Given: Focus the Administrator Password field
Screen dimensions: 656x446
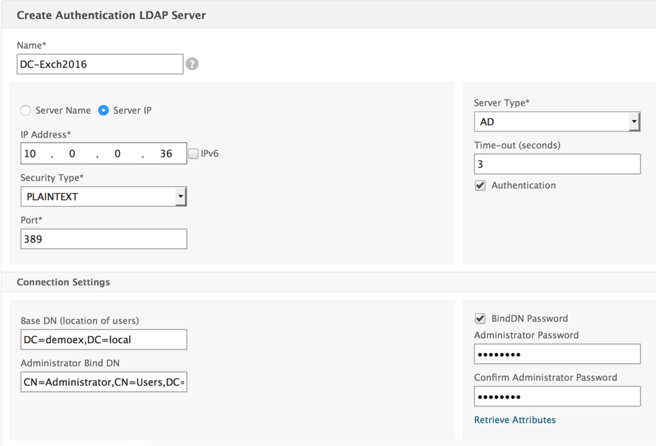Looking at the screenshot, I should coord(557,354).
